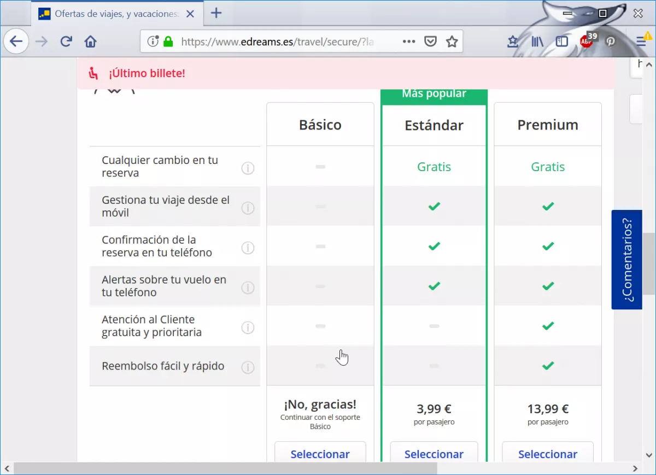Go to the browser Home page icon
The image size is (656, 475).
91,42
